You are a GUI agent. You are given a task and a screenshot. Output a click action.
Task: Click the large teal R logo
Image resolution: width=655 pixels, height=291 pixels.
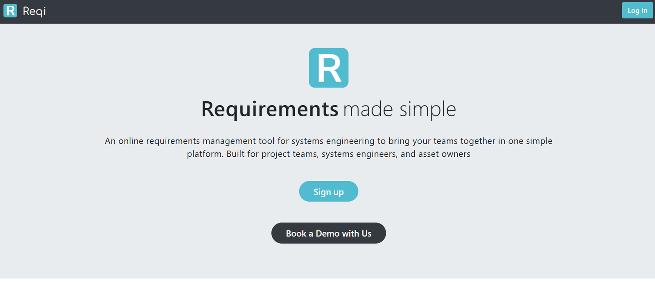click(328, 68)
